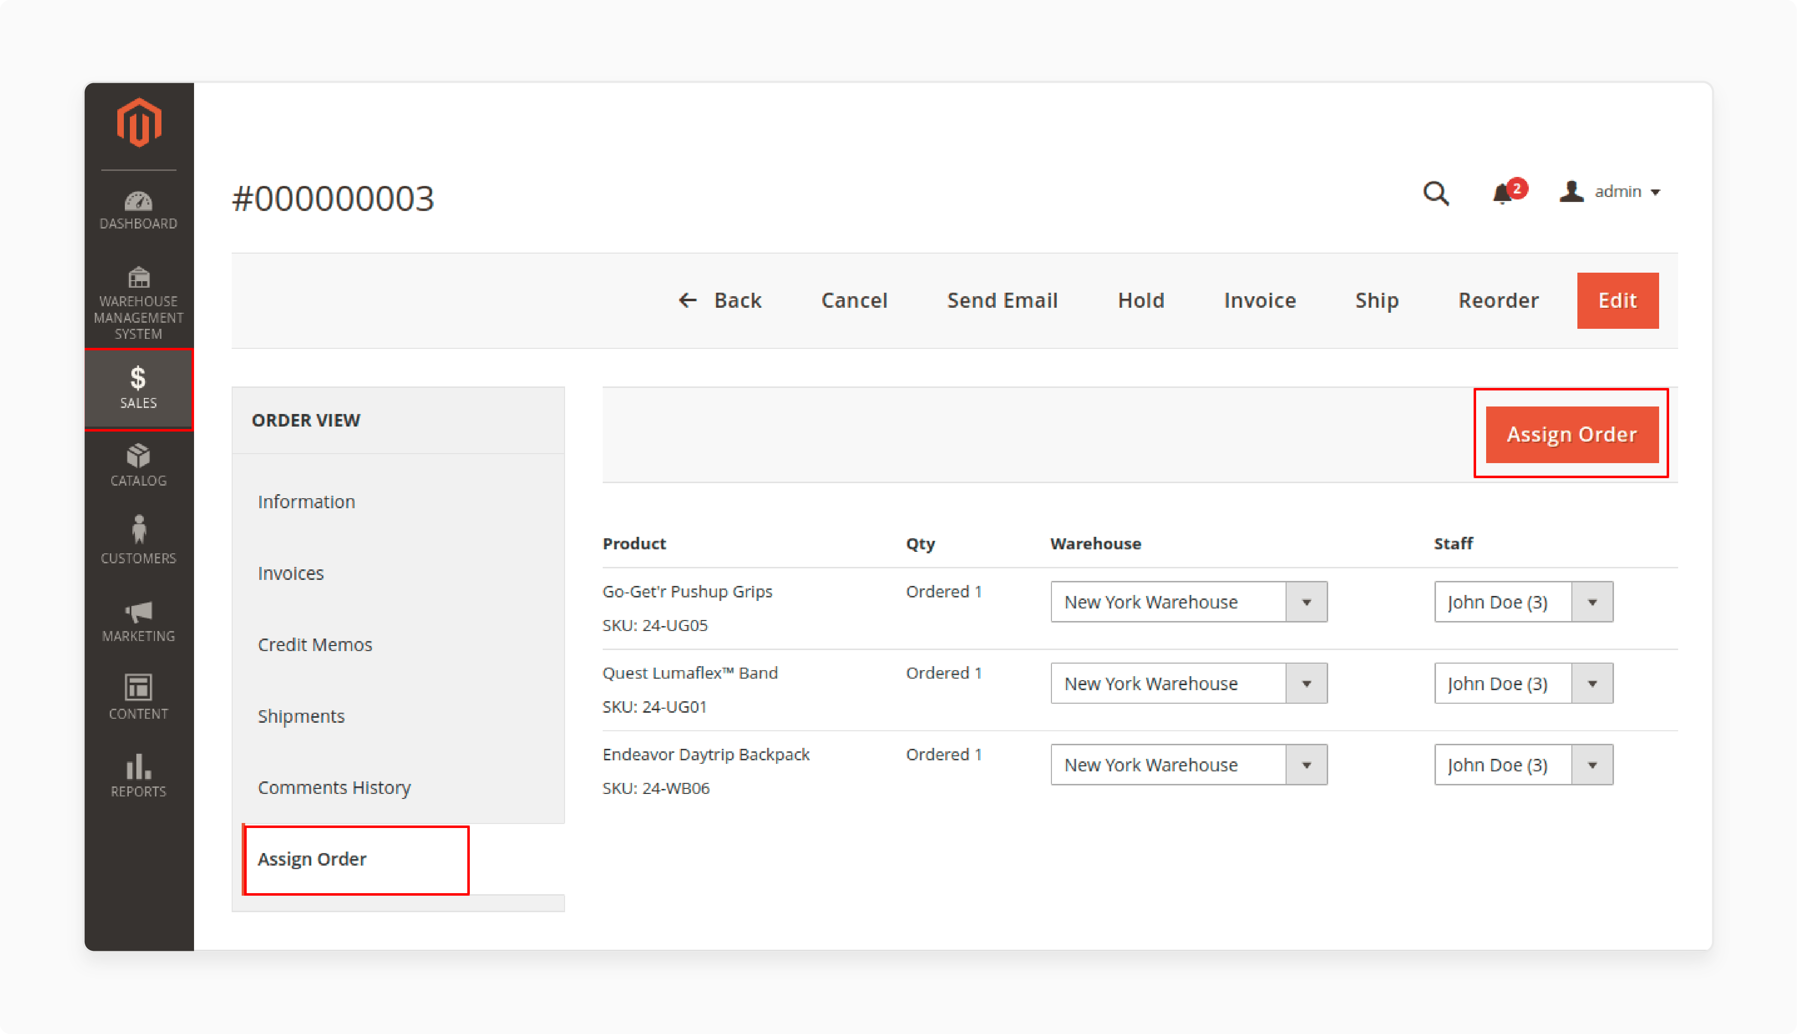This screenshot has width=1797, height=1034.
Task: Click the orange Assign Order button
Action: pos(1571,434)
